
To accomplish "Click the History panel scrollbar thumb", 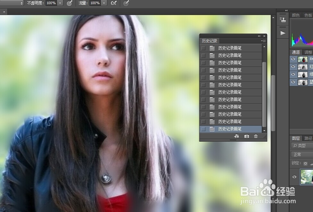I will [264, 94].
